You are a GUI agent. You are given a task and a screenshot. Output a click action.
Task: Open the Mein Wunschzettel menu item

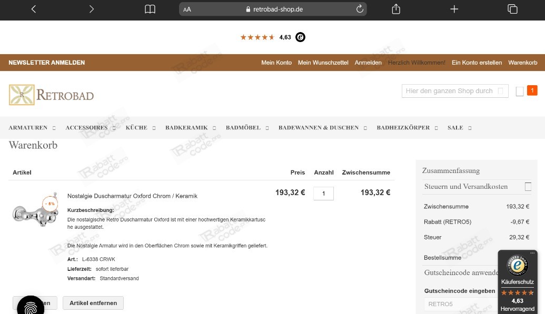coord(323,63)
